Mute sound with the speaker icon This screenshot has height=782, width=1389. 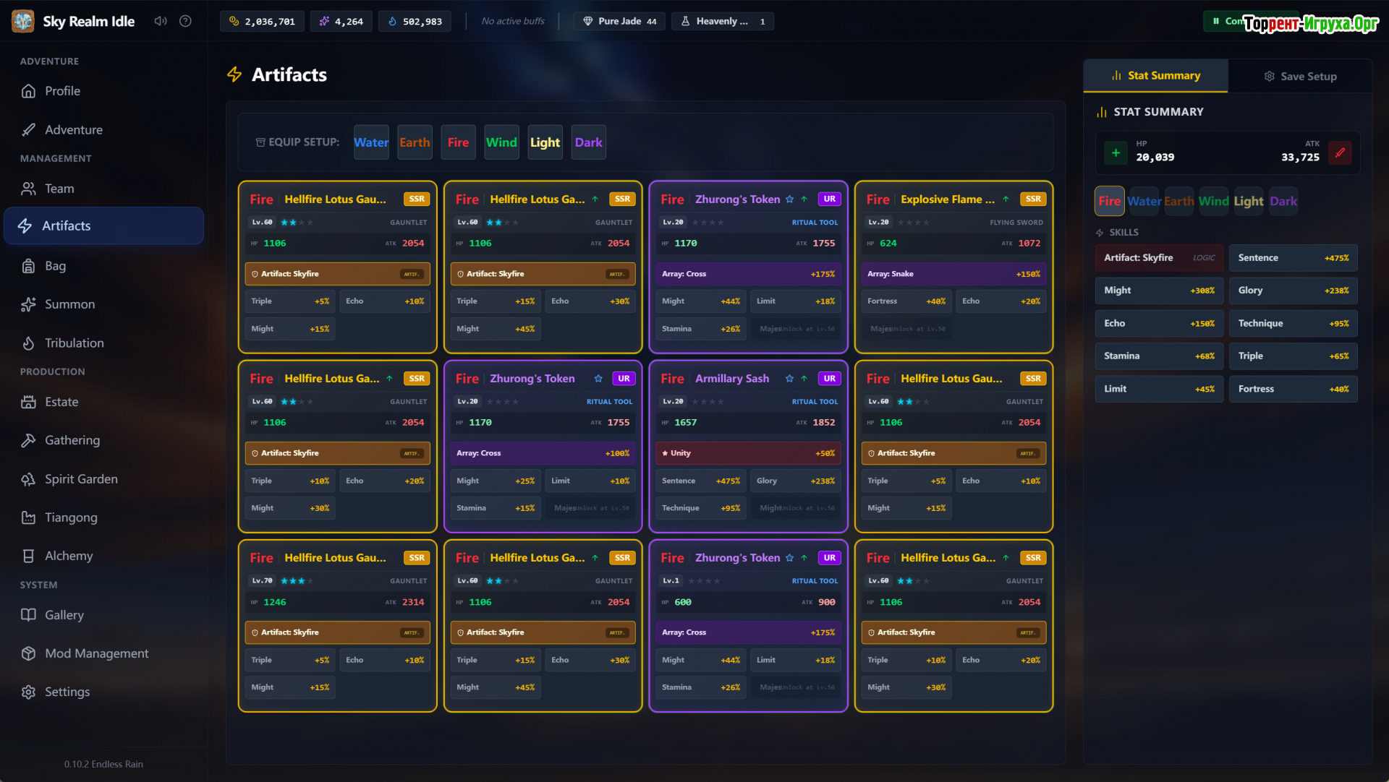point(160,21)
